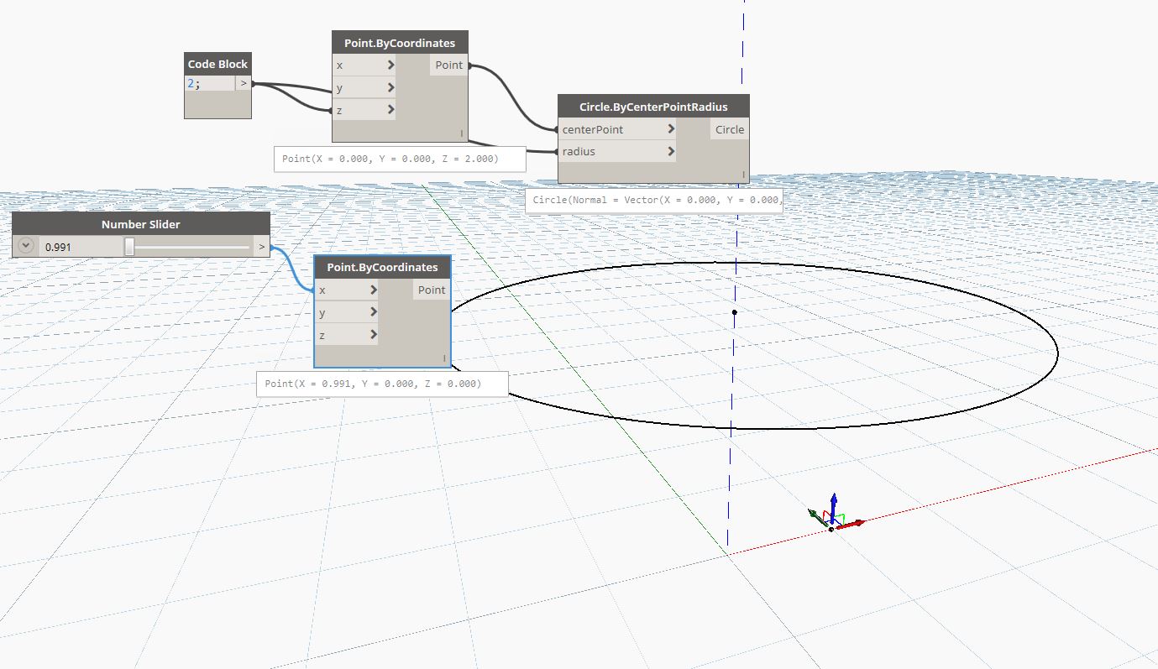
Task: Toggle preview on the selected Point.ByCoordinates node
Action: click(443, 358)
